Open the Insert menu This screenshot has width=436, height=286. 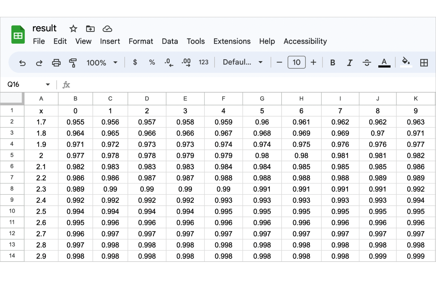(x=110, y=41)
